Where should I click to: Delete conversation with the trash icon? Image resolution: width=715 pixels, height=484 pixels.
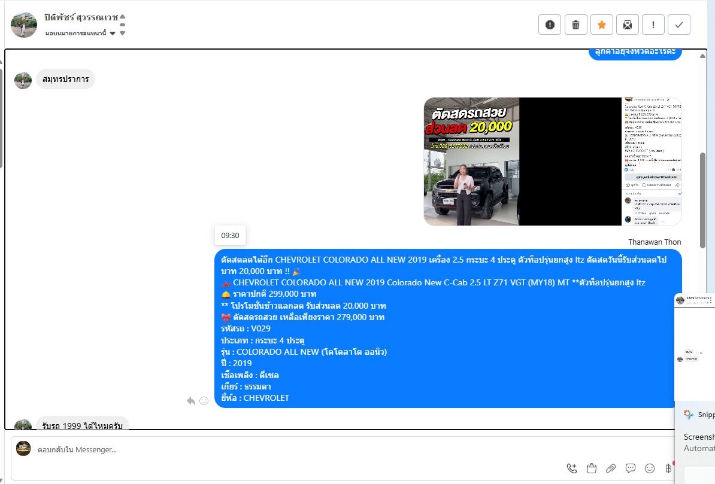tap(575, 25)
